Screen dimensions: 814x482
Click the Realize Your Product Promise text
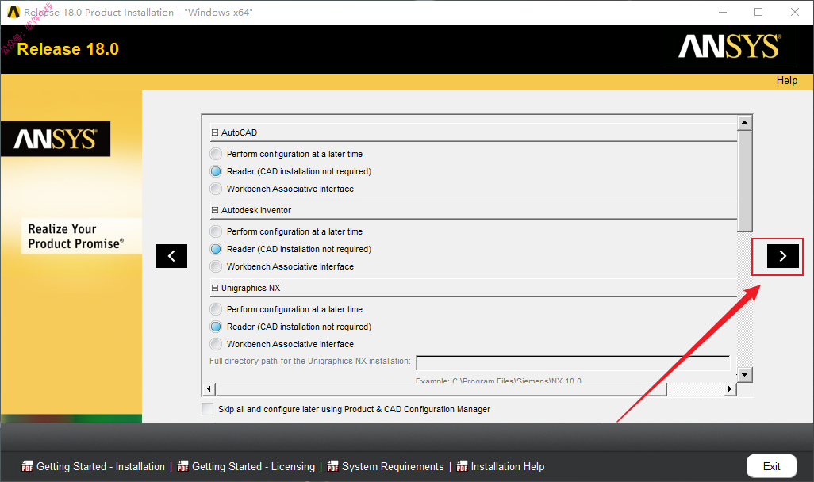[76, 236]
